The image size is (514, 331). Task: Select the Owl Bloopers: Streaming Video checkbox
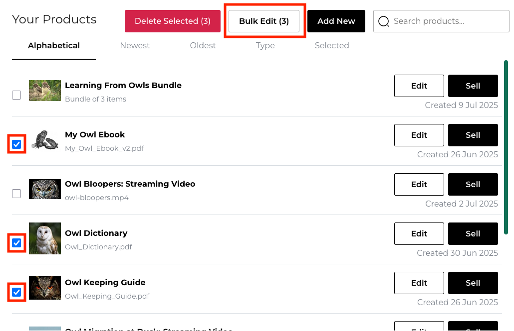click(16, 194)
